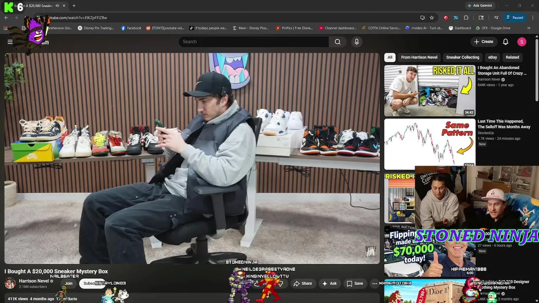539x303 pixels.
Task: Click the search magnifier button
Action: pyautogui.click(x=338, y=42)
